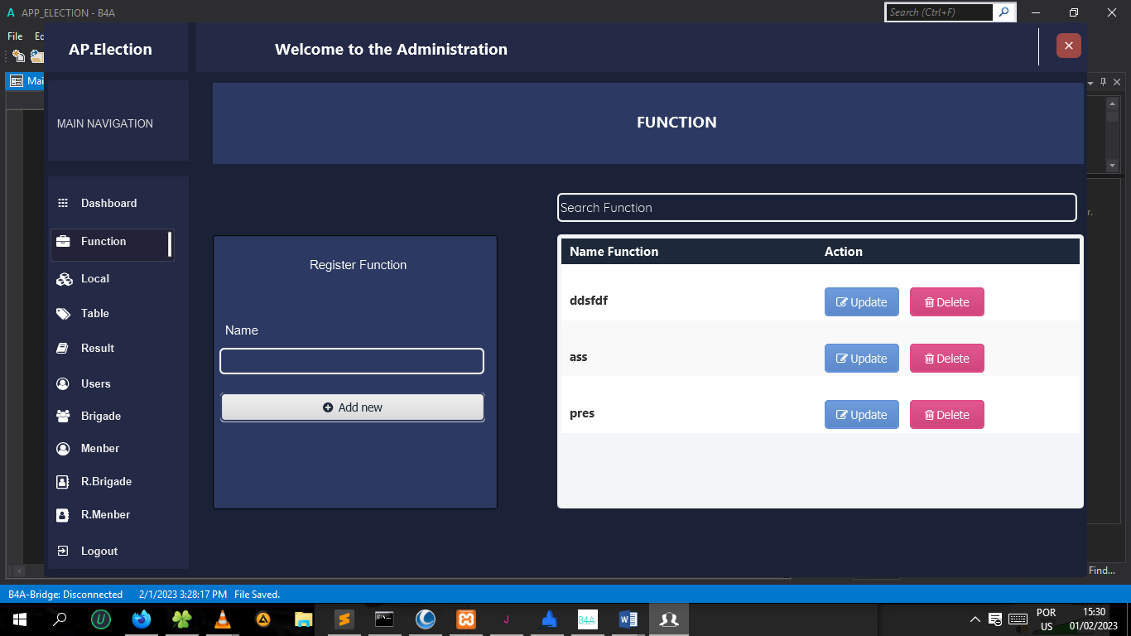Open Firefox from the taskbar
This screenshot has width=1131, height=636.
[142, 619]
